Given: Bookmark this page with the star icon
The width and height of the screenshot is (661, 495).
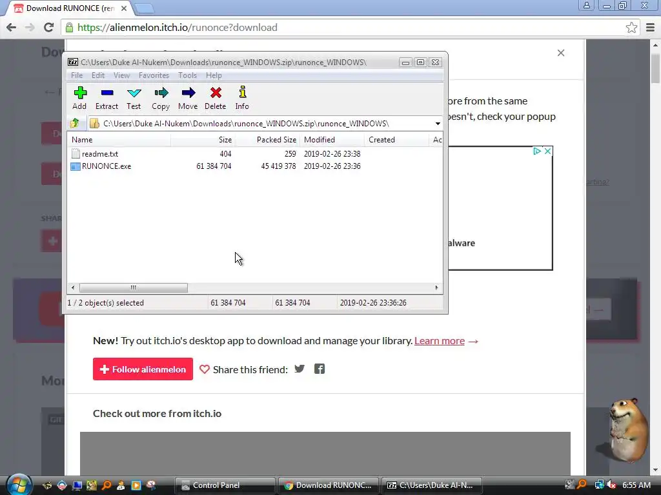Looking at the screenshot, I should 631,27.
